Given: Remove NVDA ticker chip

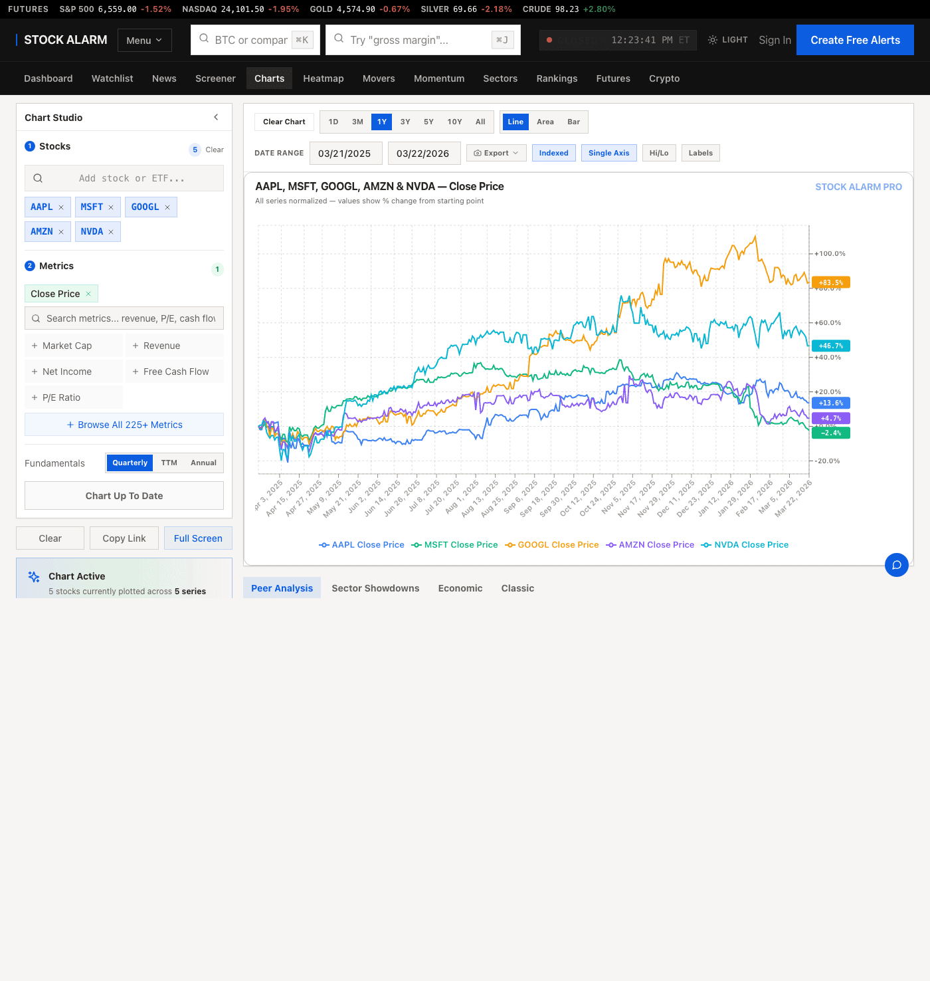Looking at the screenshot, I should point(111,232).
